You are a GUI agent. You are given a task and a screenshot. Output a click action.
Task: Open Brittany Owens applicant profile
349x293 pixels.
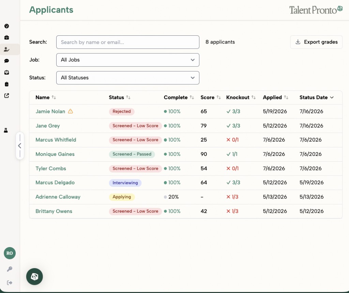(x=54, y=211)
